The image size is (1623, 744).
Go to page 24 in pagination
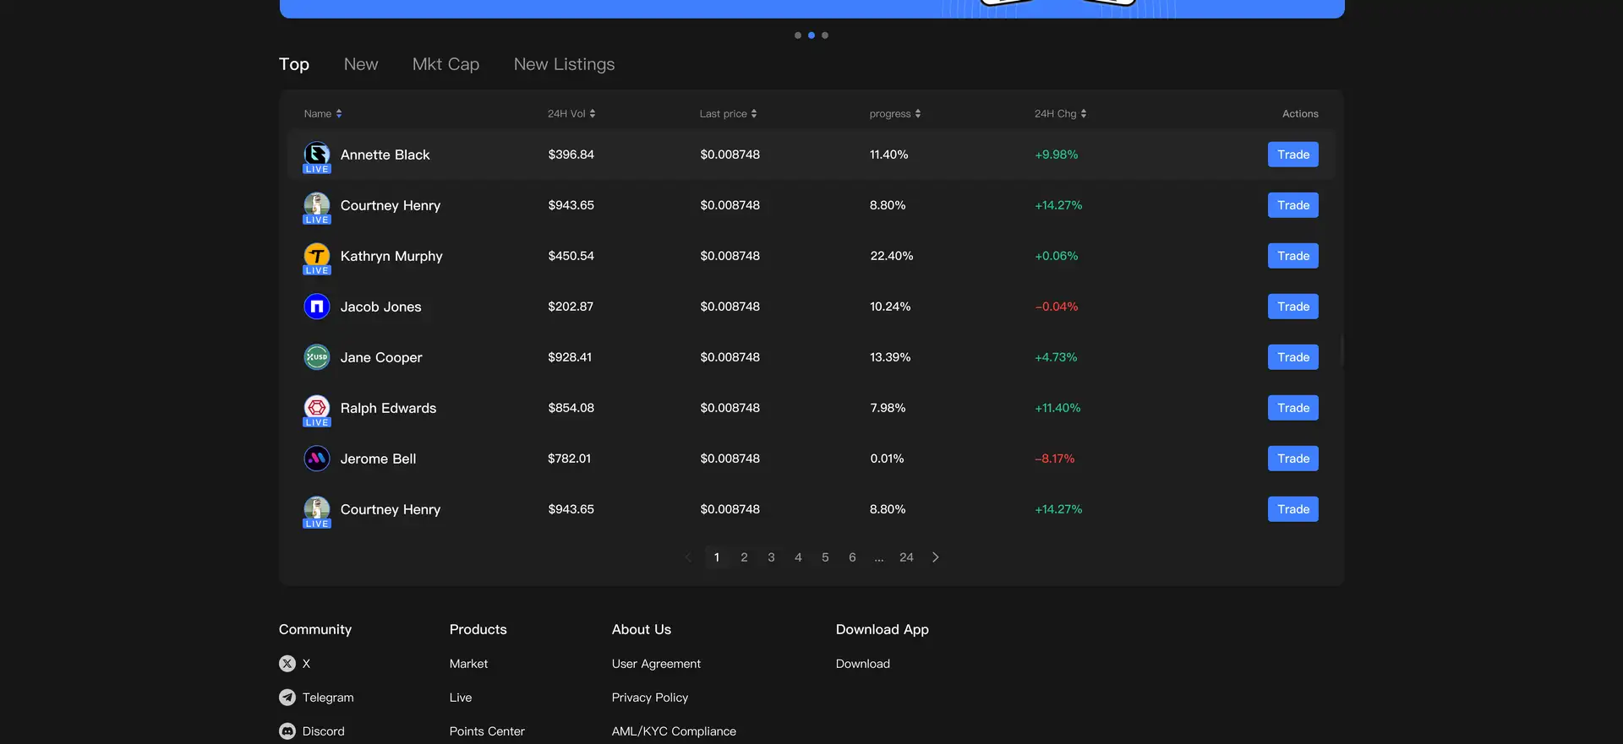click(x=906, y=557)
